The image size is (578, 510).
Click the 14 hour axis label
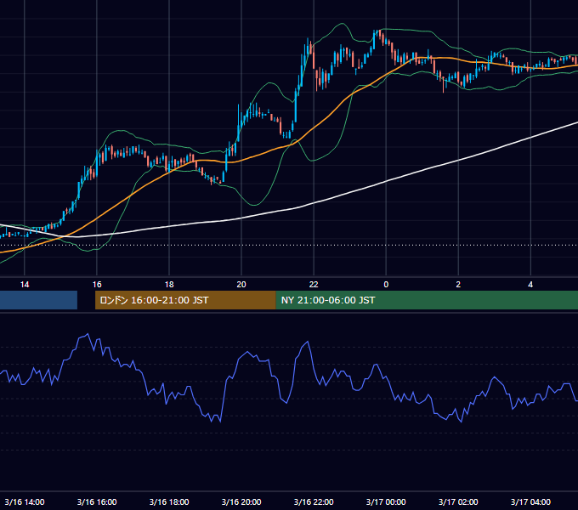[25, 285]
